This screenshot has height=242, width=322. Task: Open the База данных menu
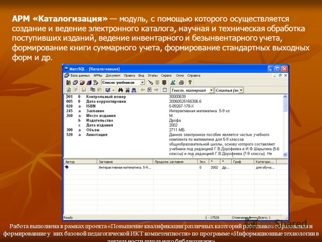[80, 75]
